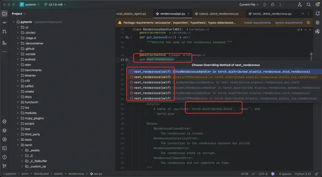Open IDE settings gear in title bar
The height and width of the screenshot is (177, 322).
click(317, 5)
